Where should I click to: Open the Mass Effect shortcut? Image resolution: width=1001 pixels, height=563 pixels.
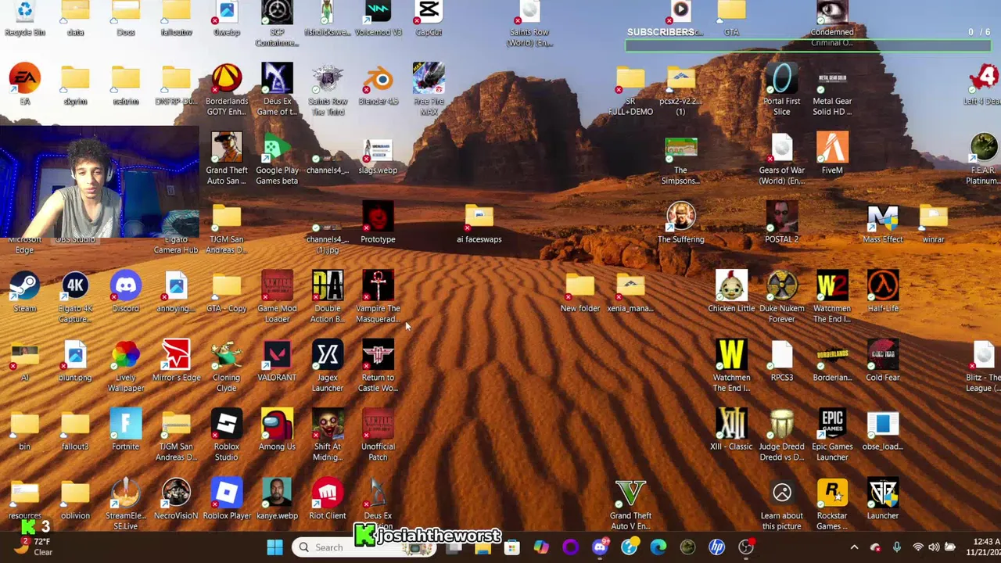tap(883, 223)
